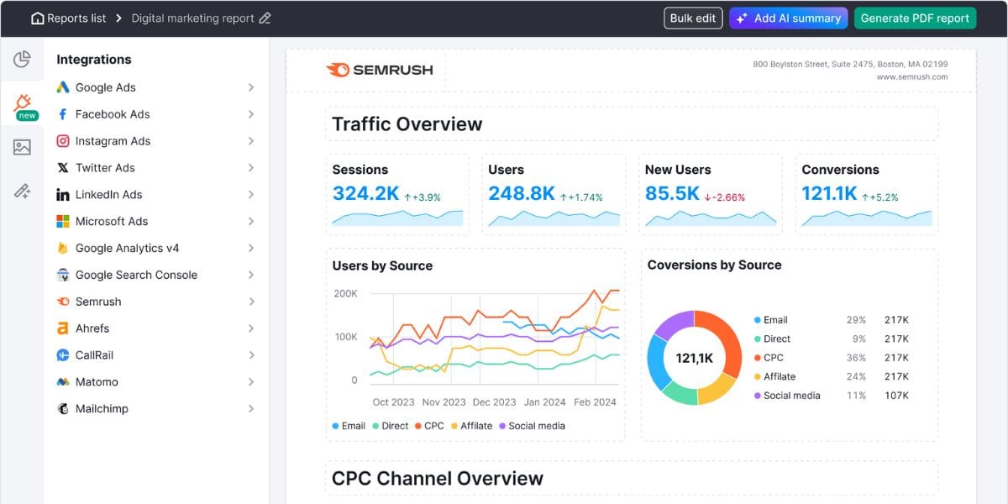The image size is (1008, 504).
Task: Expand the Instagram Ads chevron
Action: (251, 141)
